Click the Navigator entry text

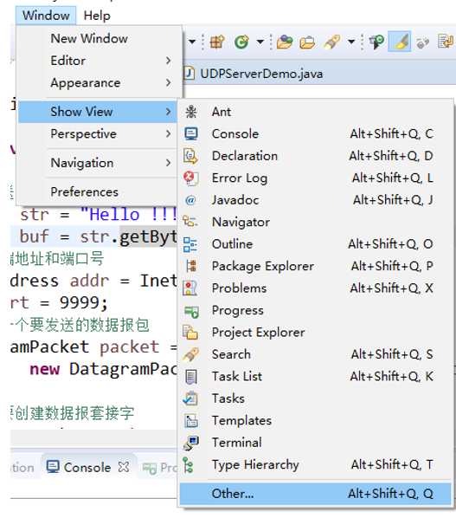[x=241, y=223]
